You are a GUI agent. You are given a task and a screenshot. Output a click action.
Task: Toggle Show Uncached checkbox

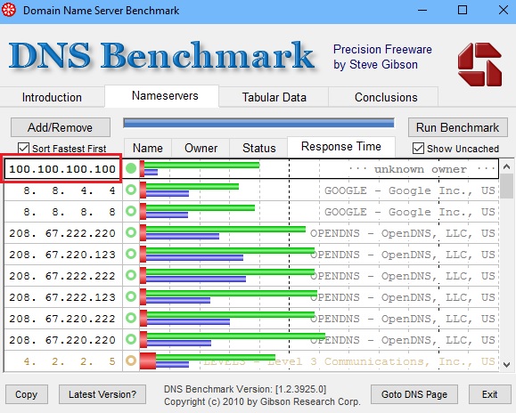point(418,148)
